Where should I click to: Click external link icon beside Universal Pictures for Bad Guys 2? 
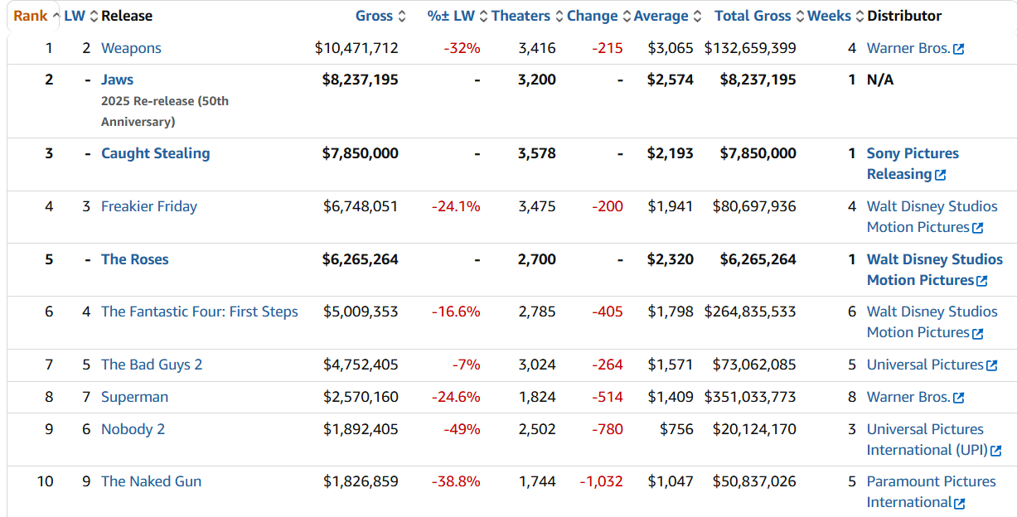[991, 365]
